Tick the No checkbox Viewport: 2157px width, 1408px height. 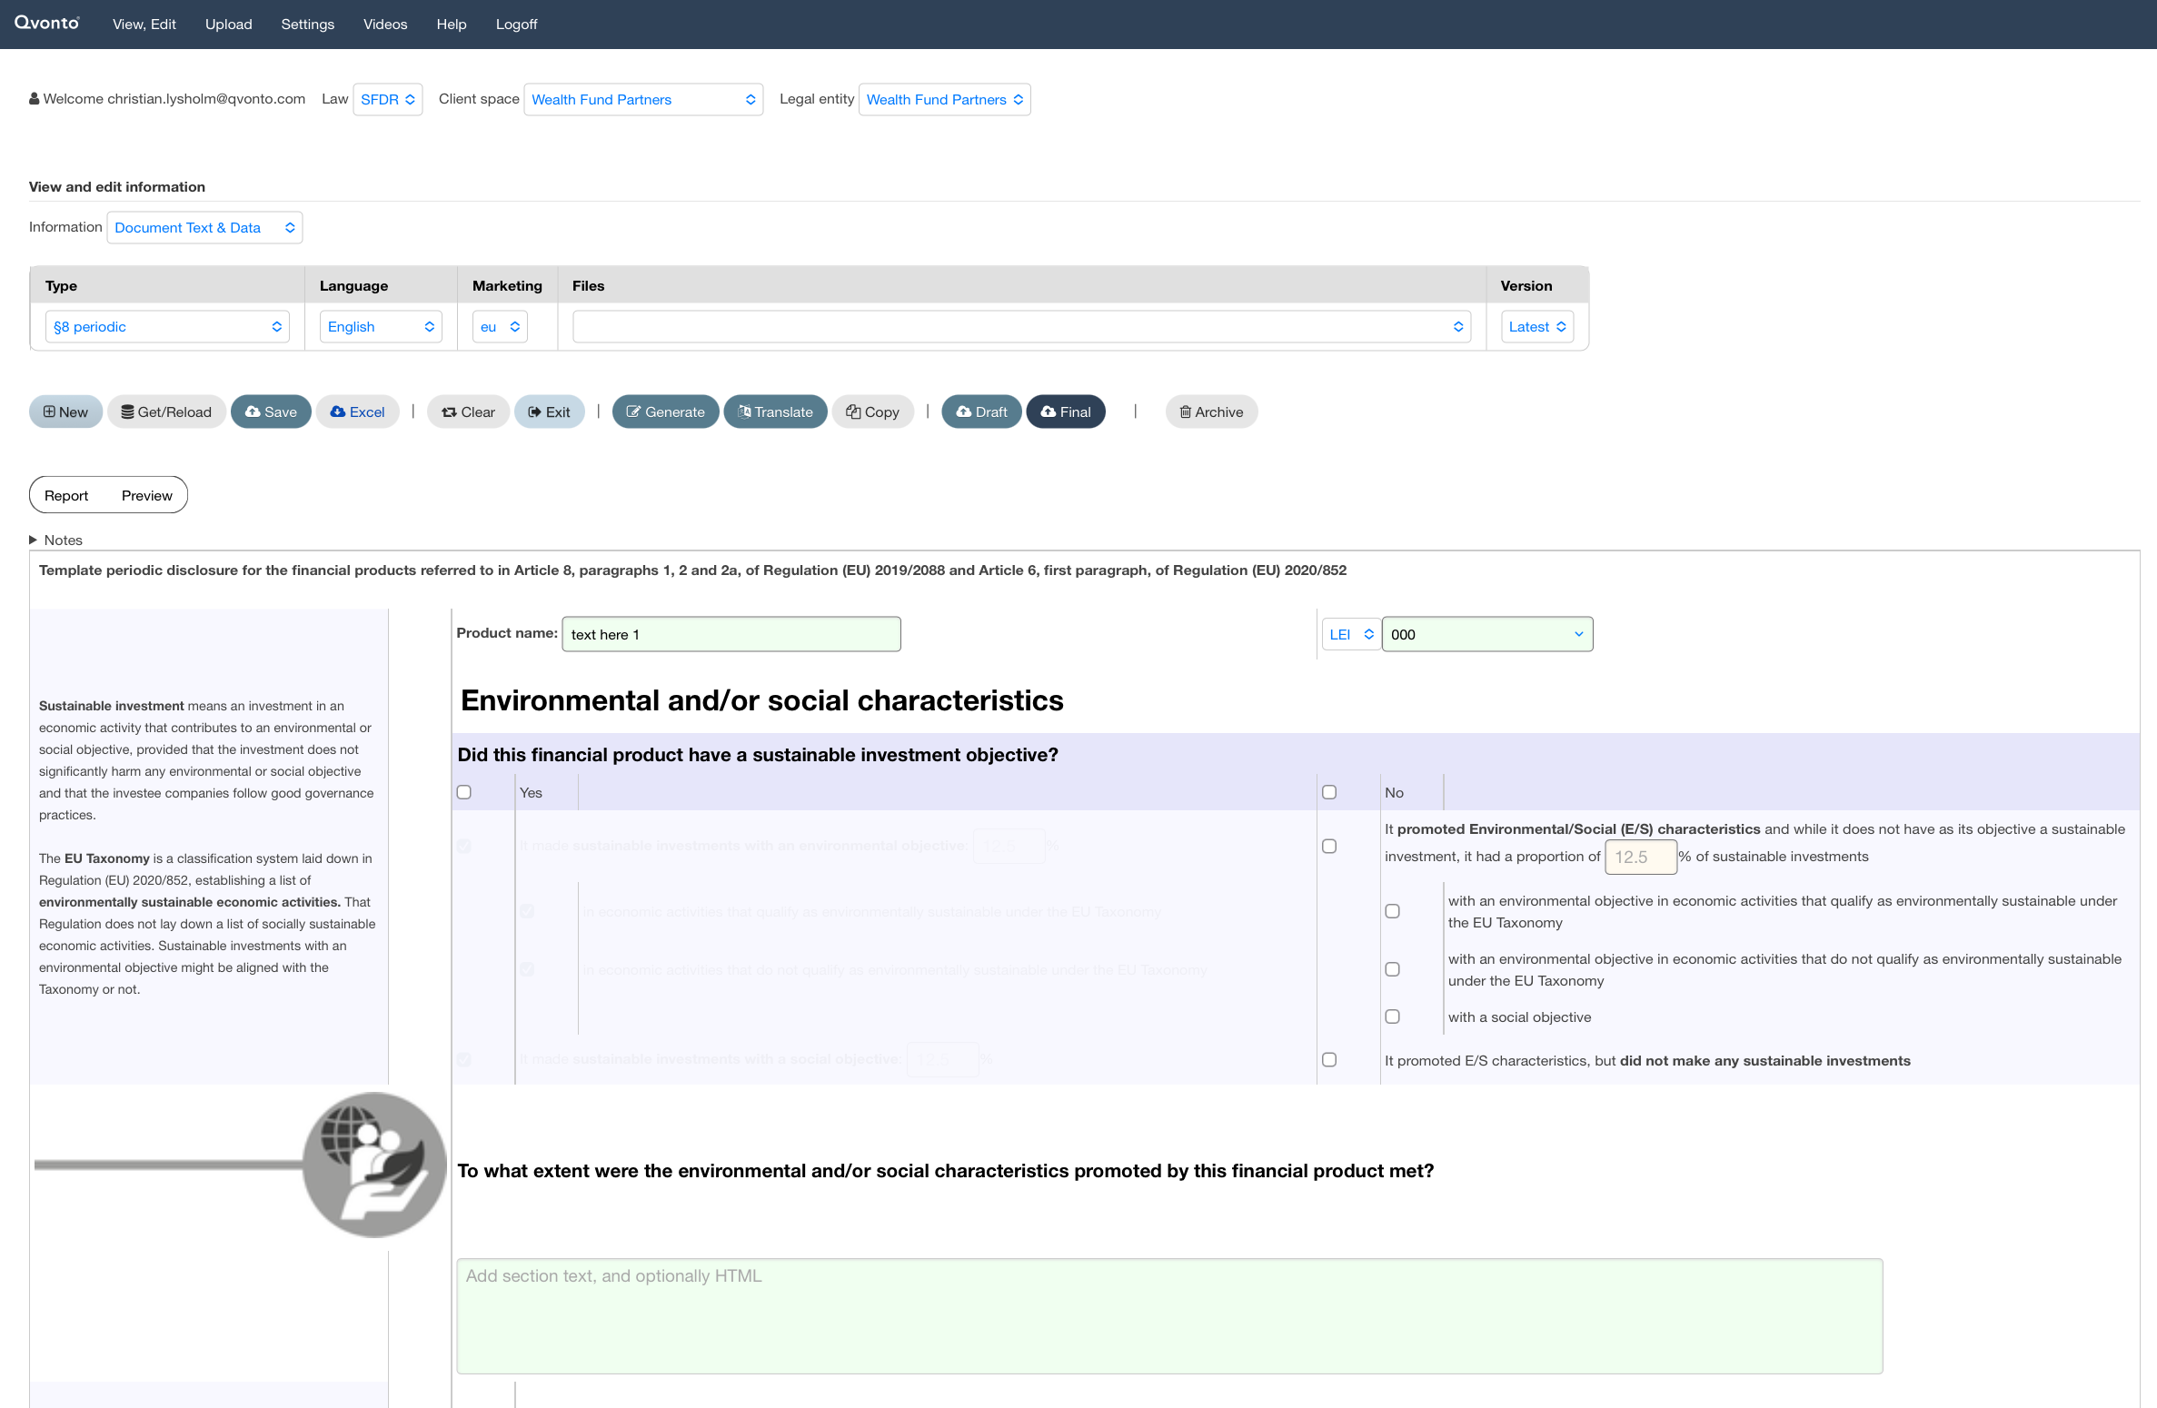1329,792
